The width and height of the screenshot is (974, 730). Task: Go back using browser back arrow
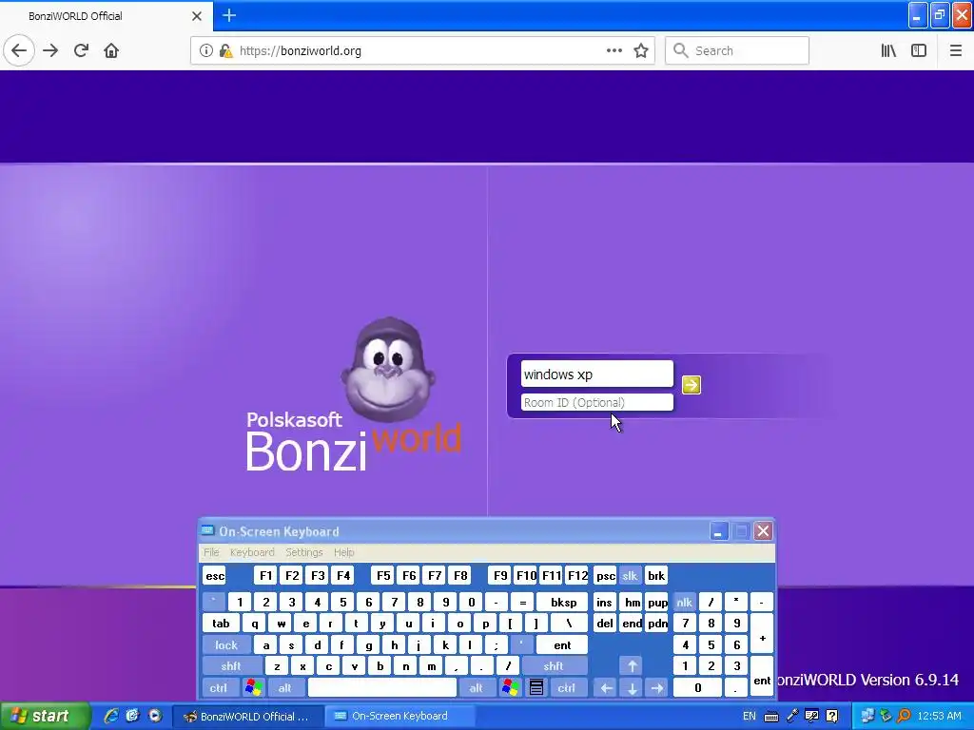[x=19, y=50]
